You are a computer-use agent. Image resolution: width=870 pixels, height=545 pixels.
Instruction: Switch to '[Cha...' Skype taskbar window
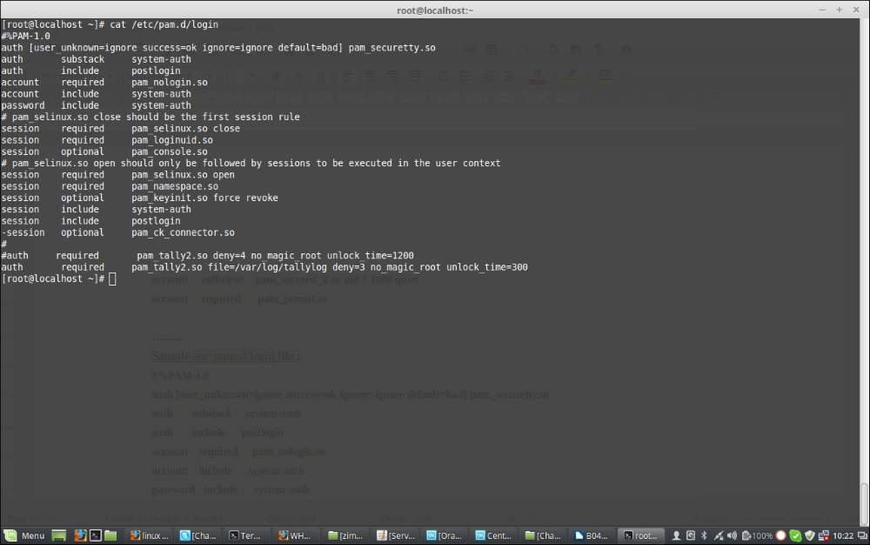click(x=198, y=535)
